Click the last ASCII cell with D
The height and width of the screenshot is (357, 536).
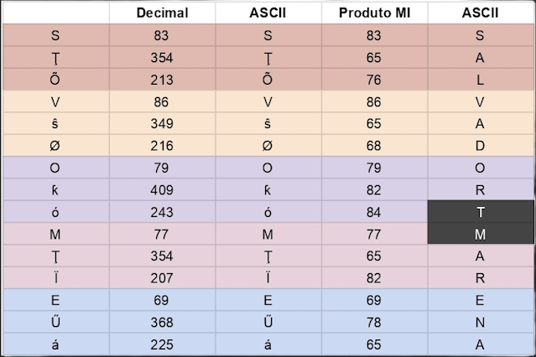click(481, 146)
